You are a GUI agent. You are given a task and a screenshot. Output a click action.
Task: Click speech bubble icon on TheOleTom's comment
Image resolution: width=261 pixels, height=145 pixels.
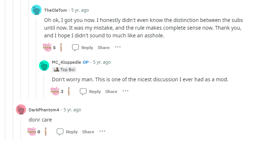point(75,48)
